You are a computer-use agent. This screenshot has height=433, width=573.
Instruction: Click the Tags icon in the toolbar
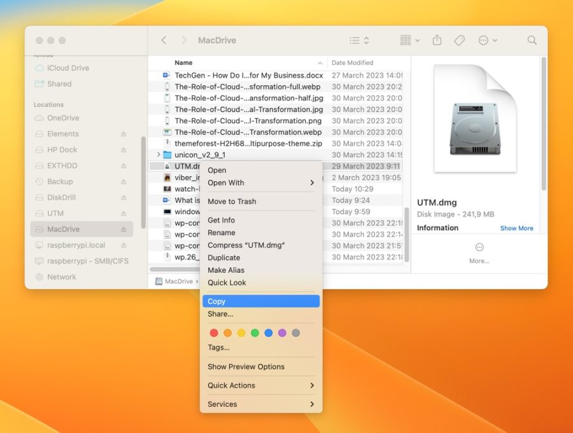click(x=460, y=39)
